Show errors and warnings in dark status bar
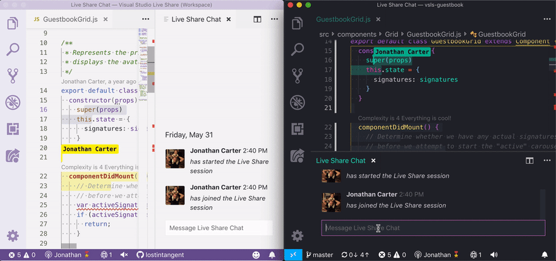Viewport: 556px width, 261px height. 392,255
